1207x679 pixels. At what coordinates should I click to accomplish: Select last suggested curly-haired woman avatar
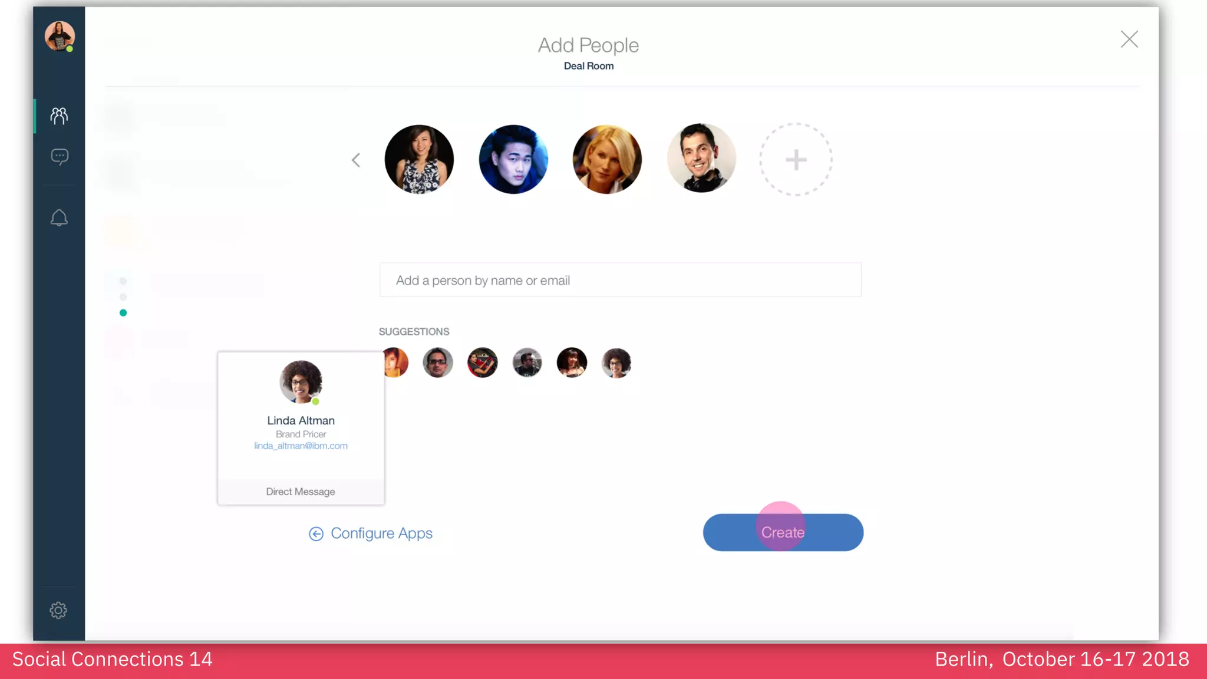(616, 362)
